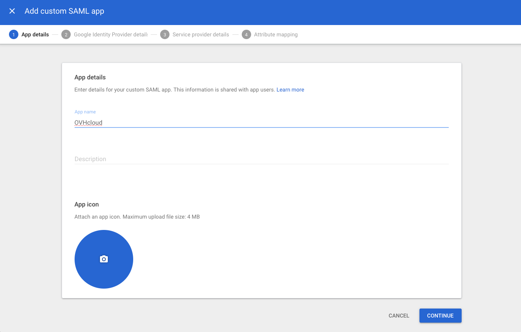Image resolution: width=521 pixels, height=332 pixels.
Task: Click the App name floating label
Action: pyautogui.click(x=85, y=111)
